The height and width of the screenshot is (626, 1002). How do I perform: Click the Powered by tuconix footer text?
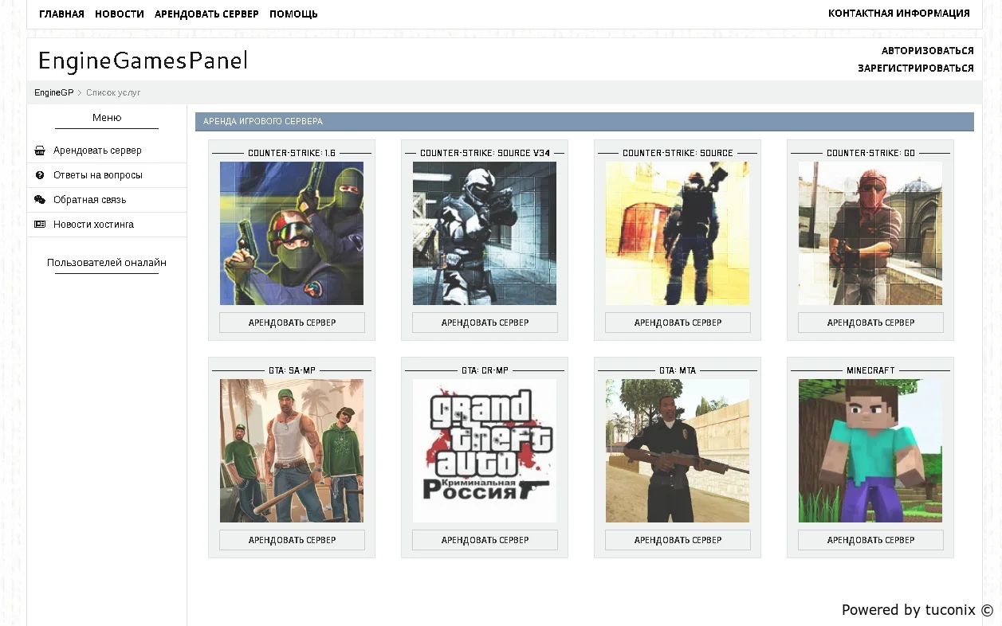(918, 610)
